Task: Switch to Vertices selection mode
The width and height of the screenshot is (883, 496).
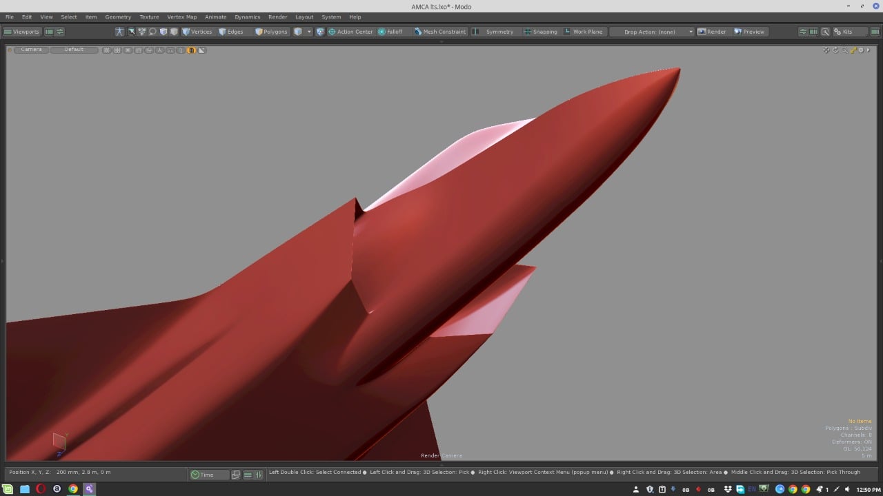Action: (197, 32)
